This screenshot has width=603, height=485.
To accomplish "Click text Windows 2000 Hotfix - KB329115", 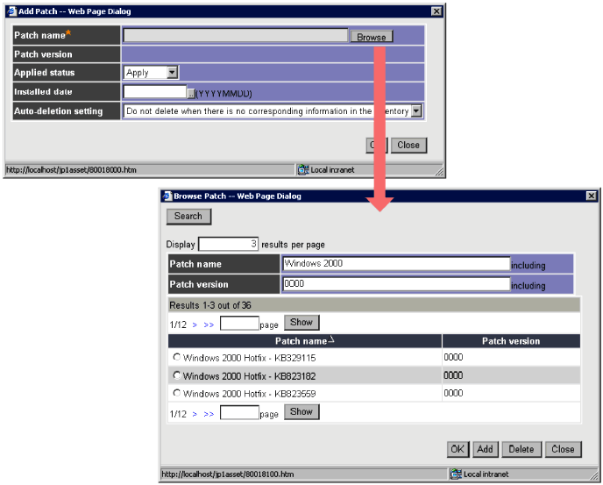I will click(249, 358).
